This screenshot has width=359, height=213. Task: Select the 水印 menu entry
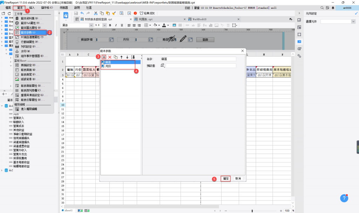(27, 51)
